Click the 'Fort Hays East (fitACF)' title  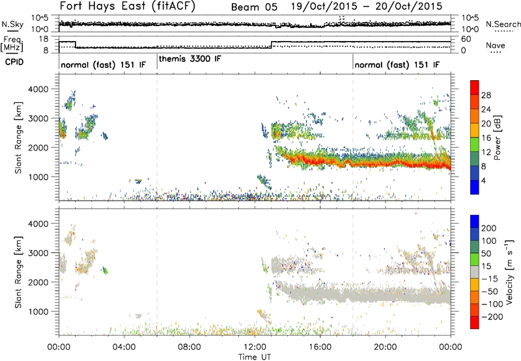128,6
